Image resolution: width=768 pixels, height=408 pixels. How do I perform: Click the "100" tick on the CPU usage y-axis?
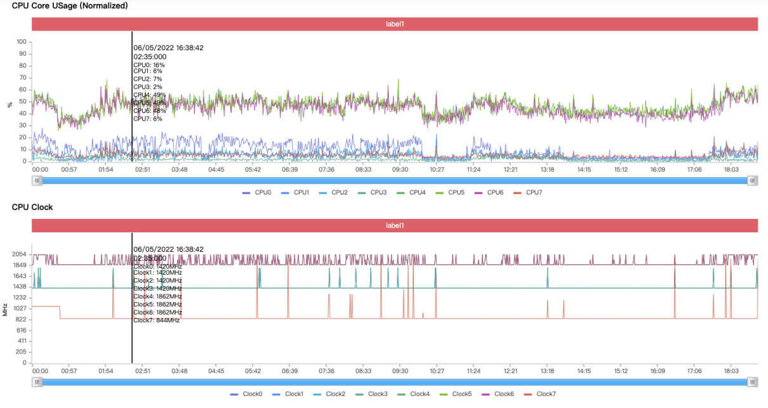click(22, 42)
